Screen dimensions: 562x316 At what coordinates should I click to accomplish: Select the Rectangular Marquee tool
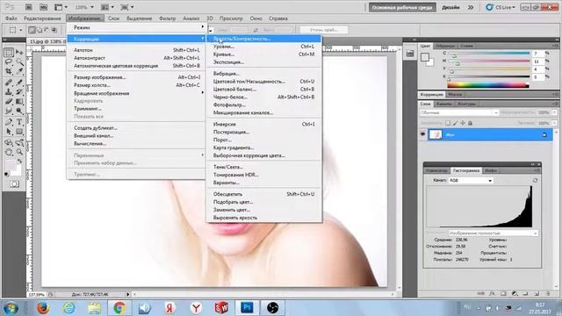pos(9,53)
